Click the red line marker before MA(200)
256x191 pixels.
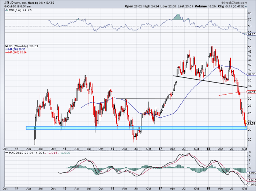pyautogui.click(x=7, y=52)
